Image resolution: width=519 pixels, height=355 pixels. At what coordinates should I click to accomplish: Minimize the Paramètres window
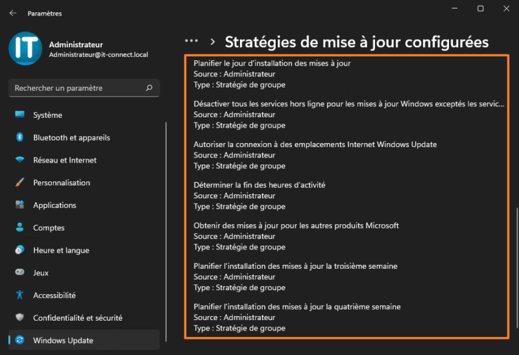coord(455,8)
